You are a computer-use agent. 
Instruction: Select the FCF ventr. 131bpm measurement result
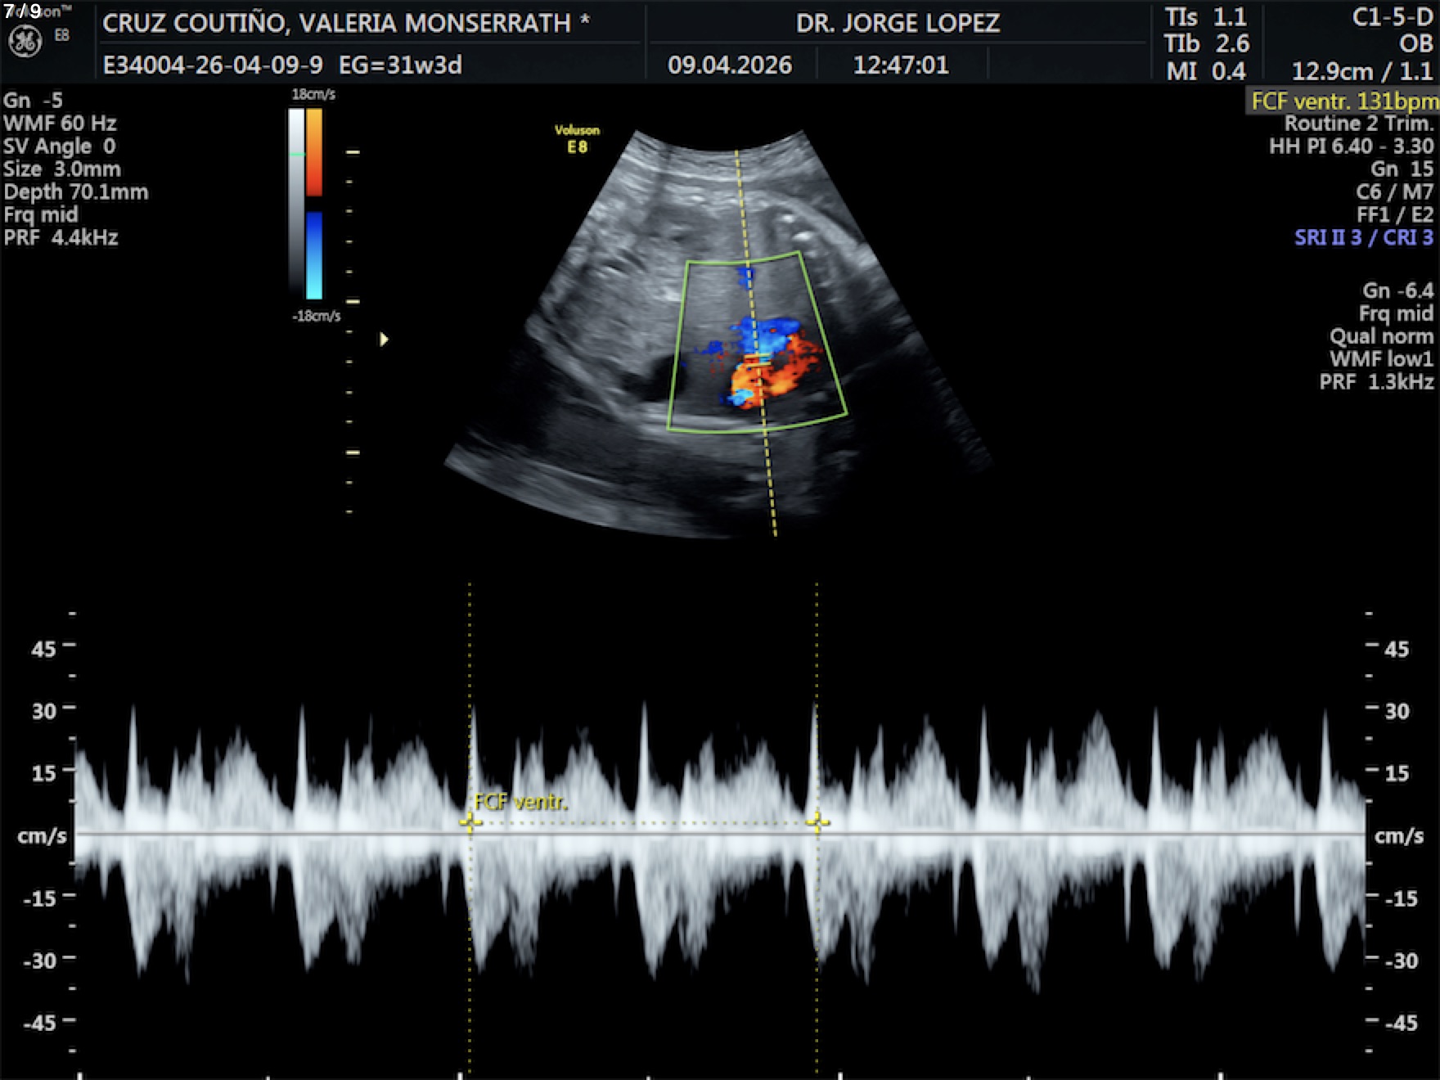(1343, 101)
